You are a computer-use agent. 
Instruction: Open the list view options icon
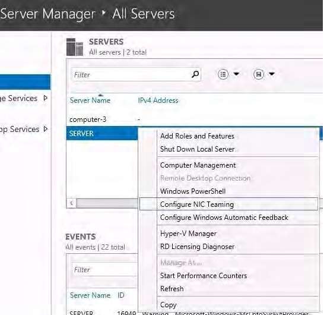223,74
